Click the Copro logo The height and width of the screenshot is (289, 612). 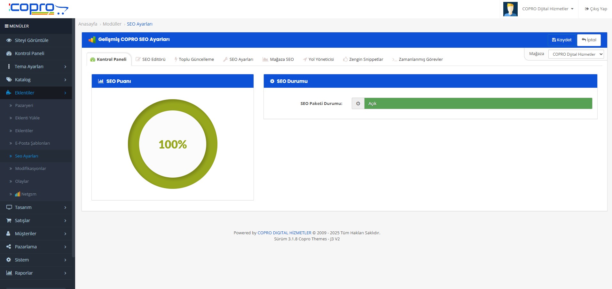(x=38, y=9)
